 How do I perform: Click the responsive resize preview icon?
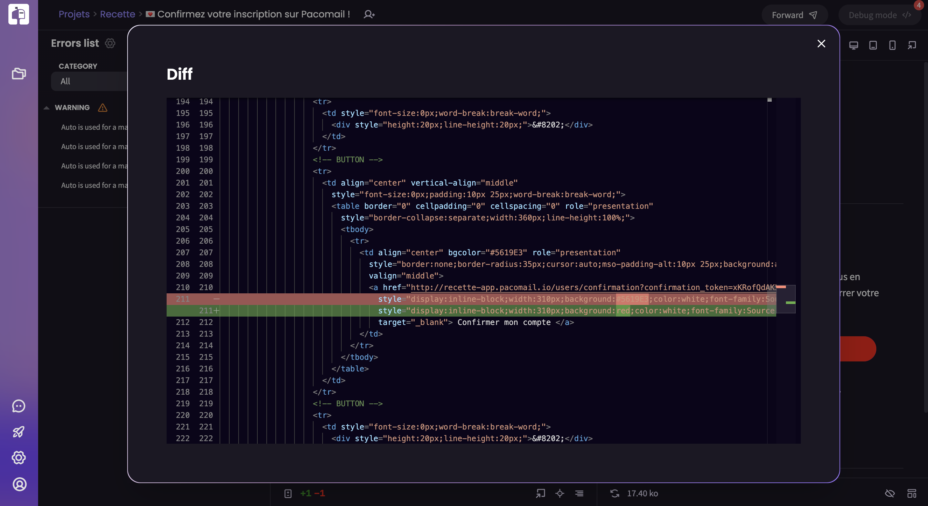912,45
